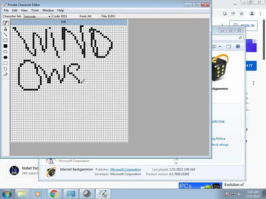Switch to Private Character Editor taskbar button
The width and height of the screenshot is (266, 199).
(x=103, y=194)
